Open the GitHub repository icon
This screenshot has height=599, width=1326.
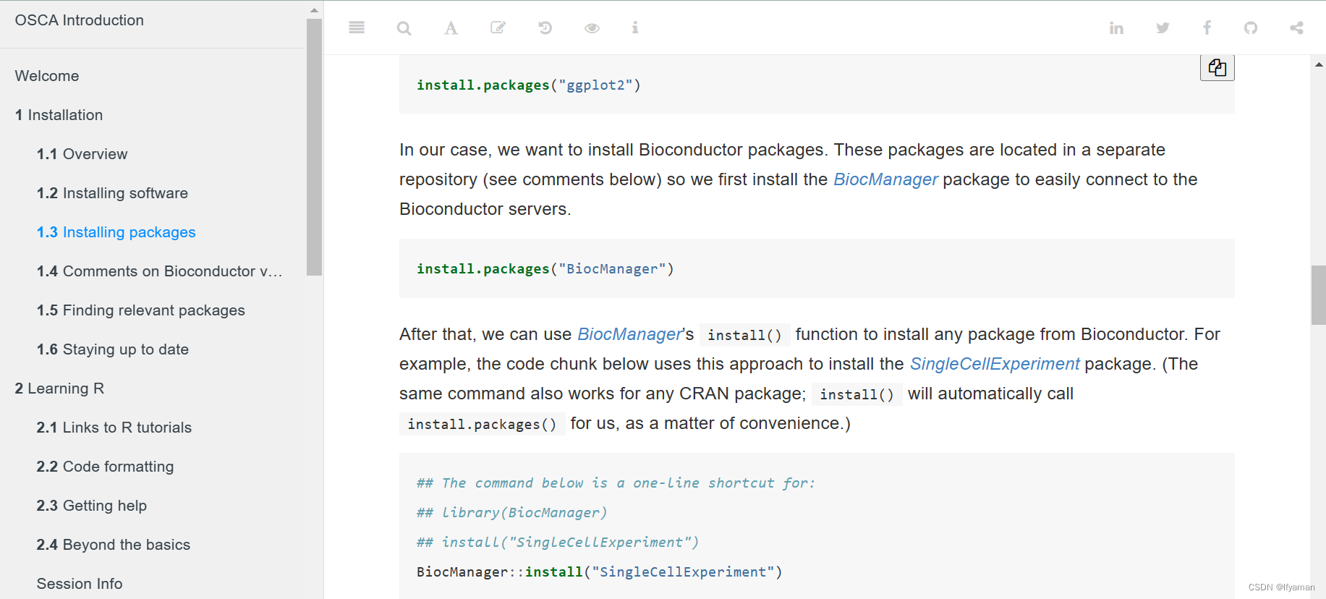click(x=1251, y=27)
